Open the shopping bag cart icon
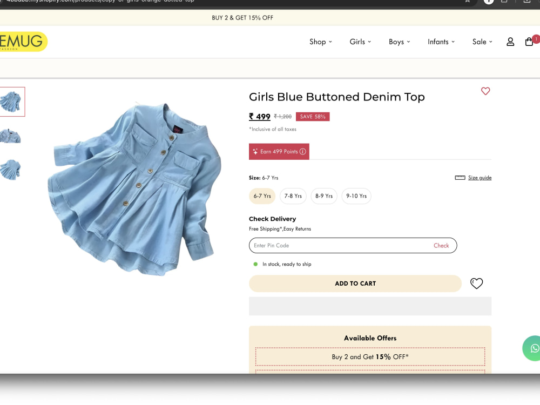The image size is (540, 405). point(529,42)
